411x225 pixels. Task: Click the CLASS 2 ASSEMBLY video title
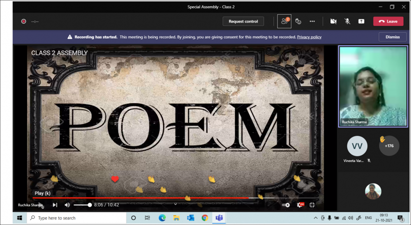coord(60,53)
